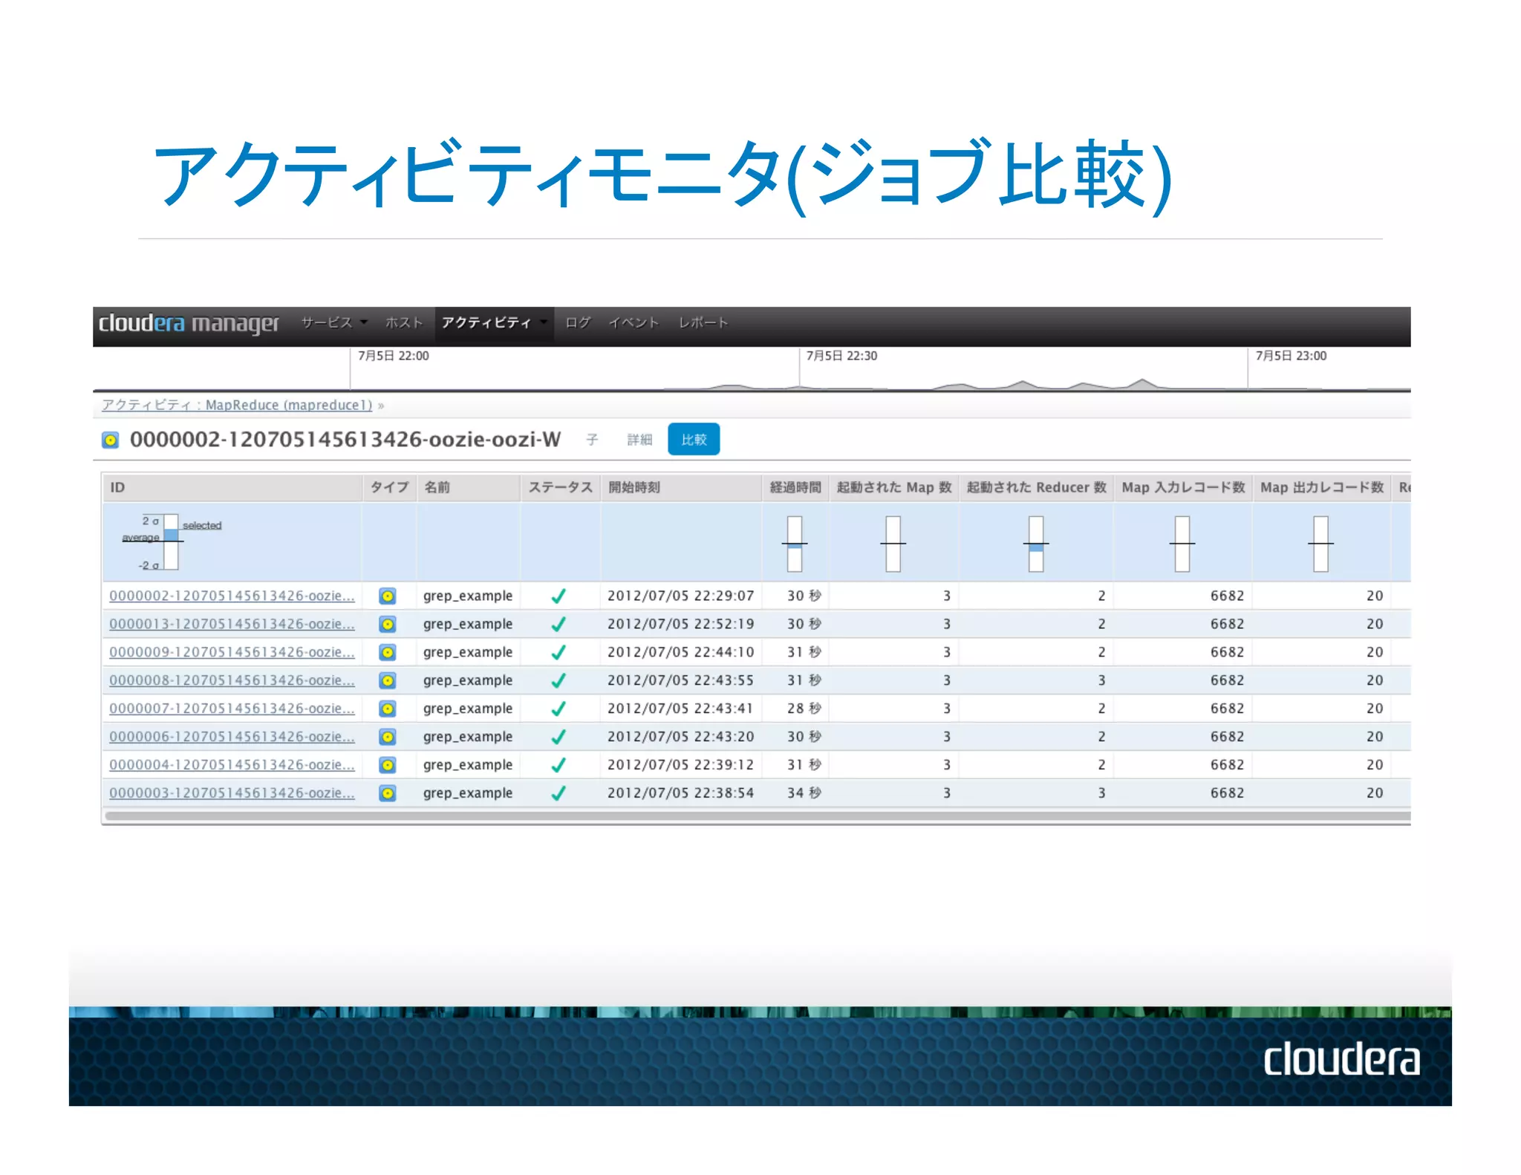
Task: Click the green checkmark status for job 0000007
Action: coord(558,709)
